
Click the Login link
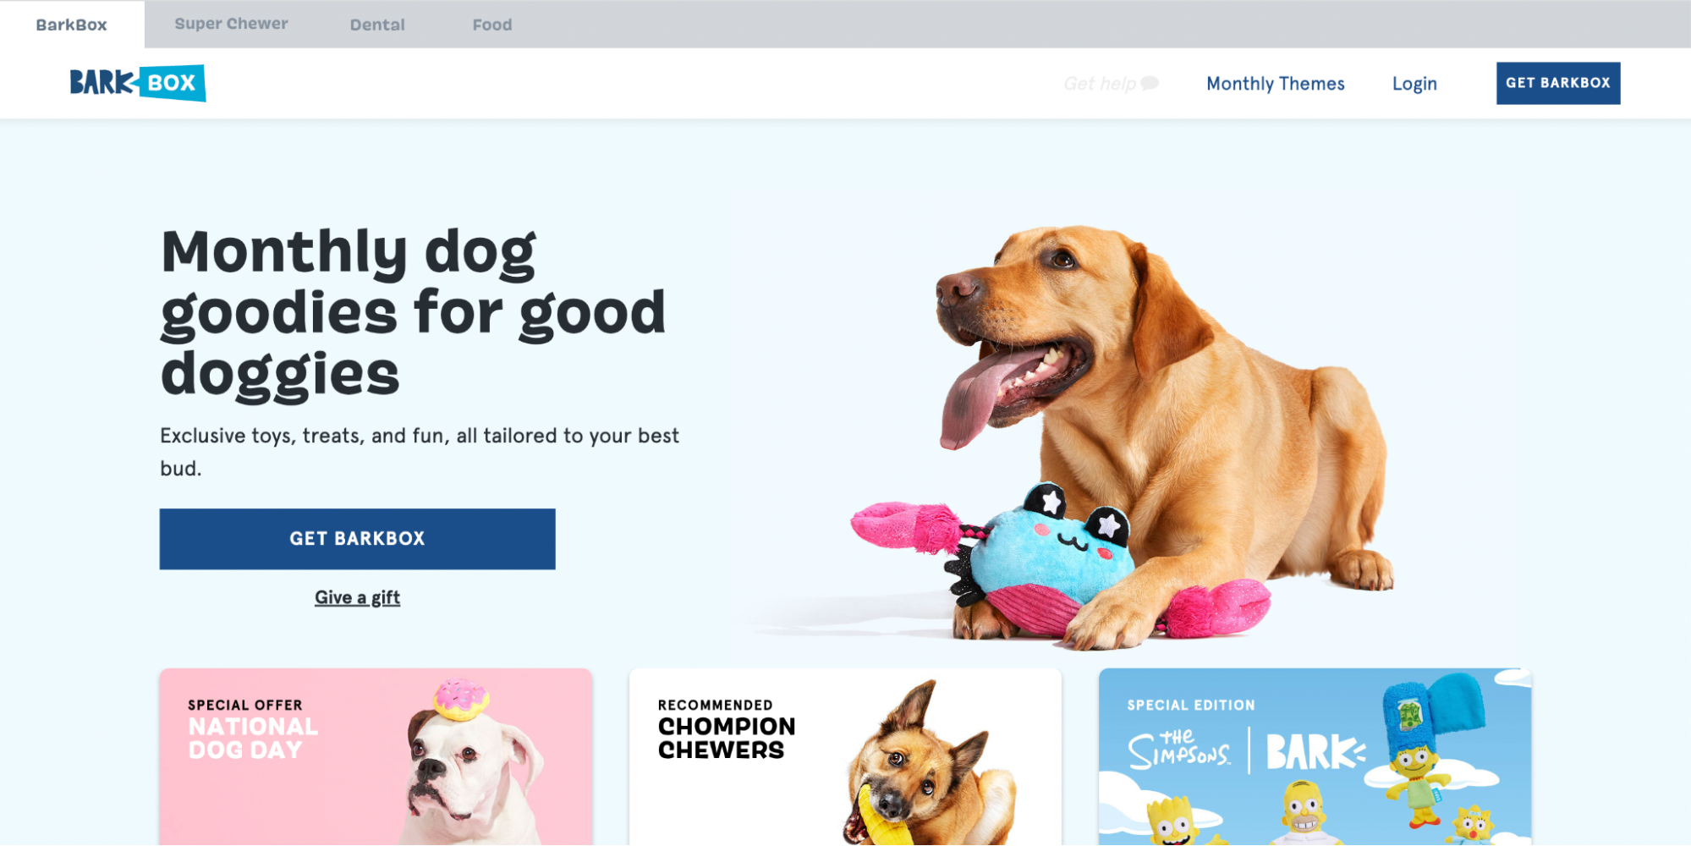tap(1414, 83)
